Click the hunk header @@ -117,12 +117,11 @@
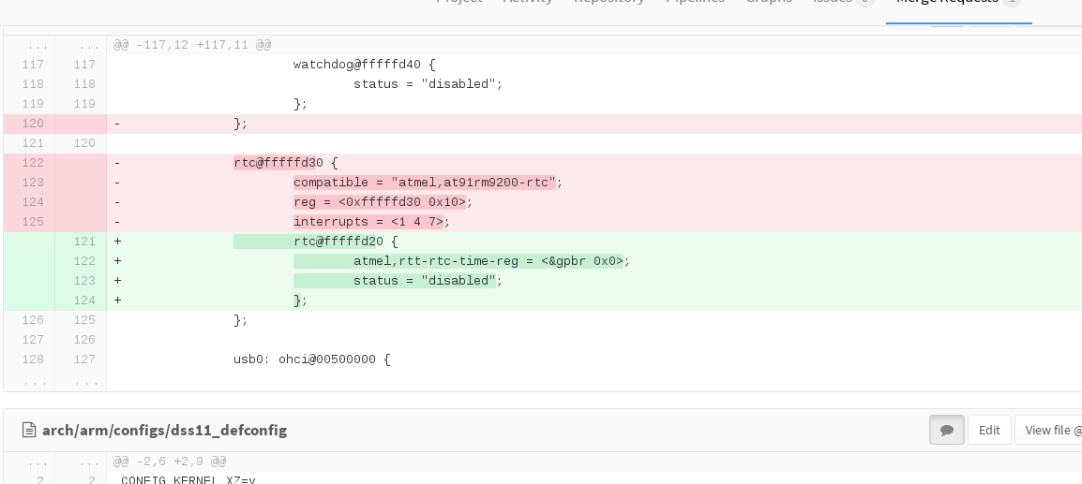The image size is (1082, 484). (x=192, y=45)
